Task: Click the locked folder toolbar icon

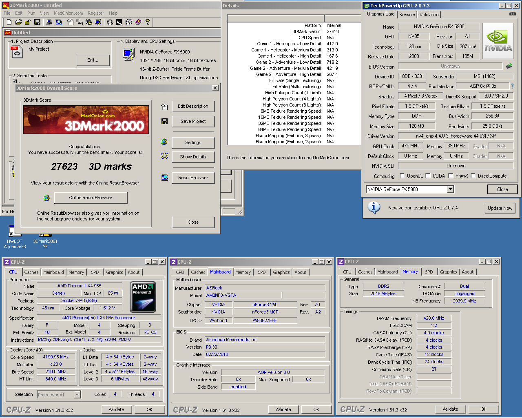Action: 28,22
